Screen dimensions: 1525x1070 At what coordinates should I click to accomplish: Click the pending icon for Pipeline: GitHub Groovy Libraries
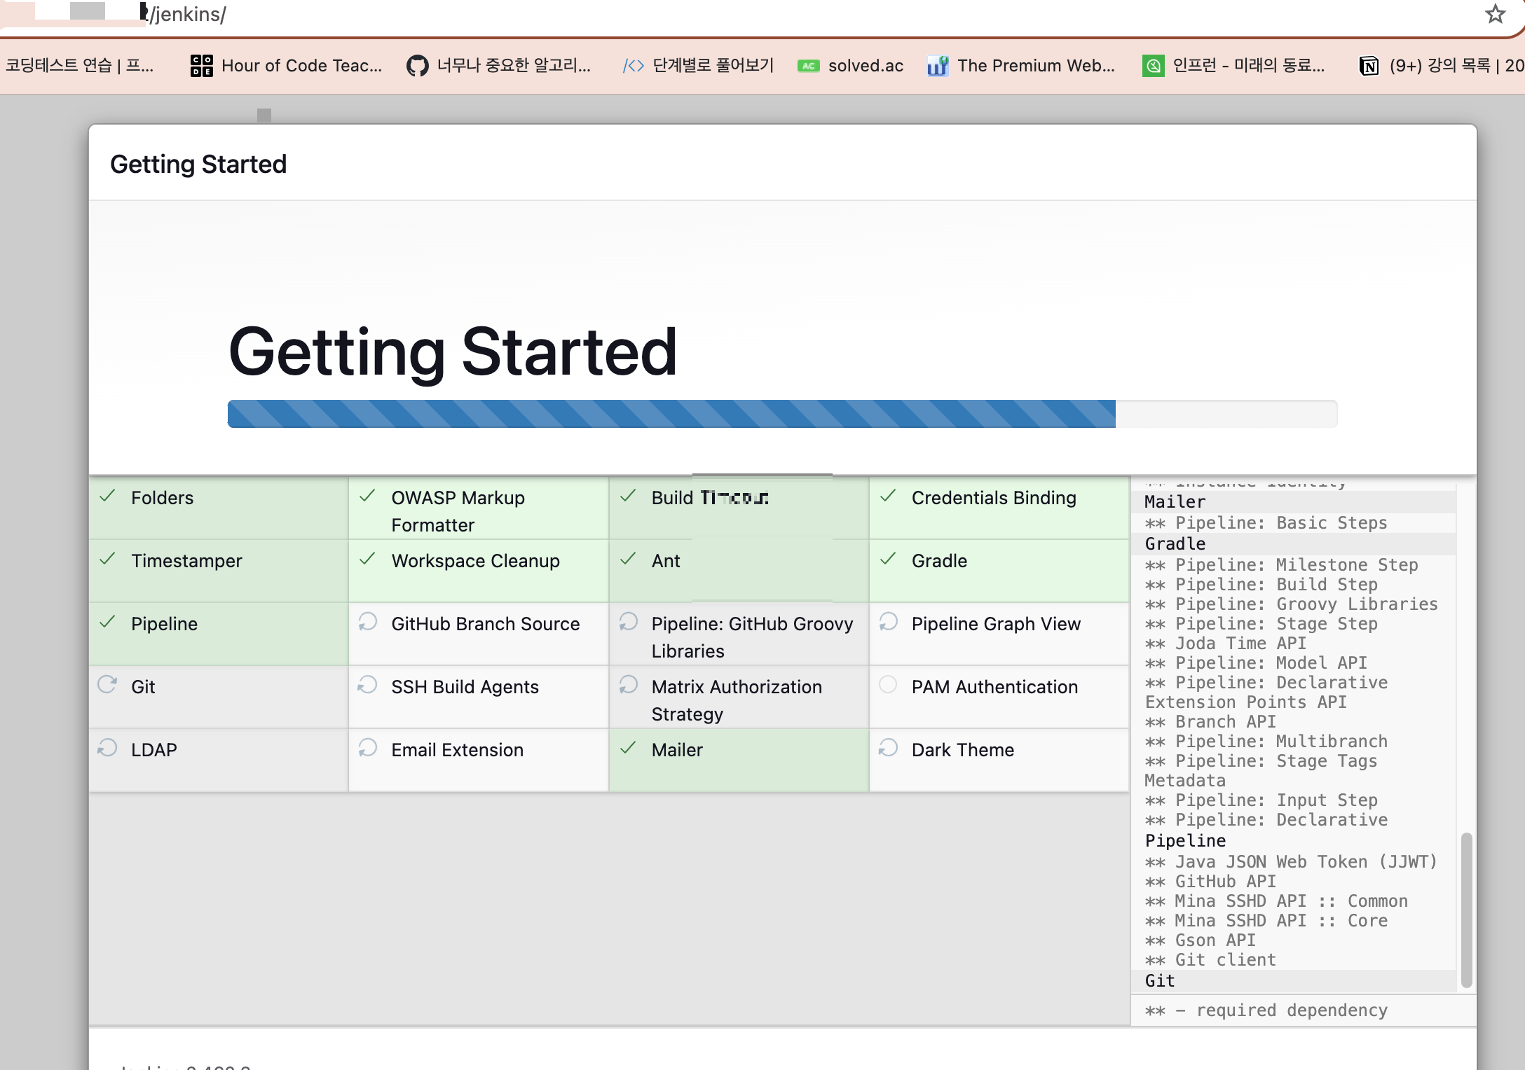[628, 621]
